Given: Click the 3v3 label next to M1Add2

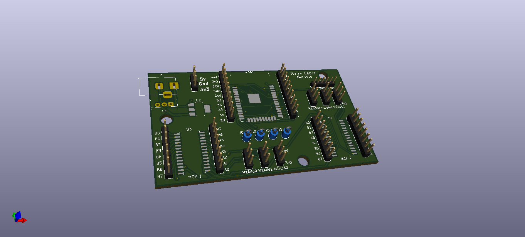Looking at the screenshot, I should point(289,163).
